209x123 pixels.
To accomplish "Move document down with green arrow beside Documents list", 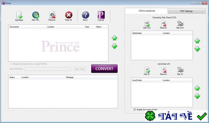I will pos(114,46).
